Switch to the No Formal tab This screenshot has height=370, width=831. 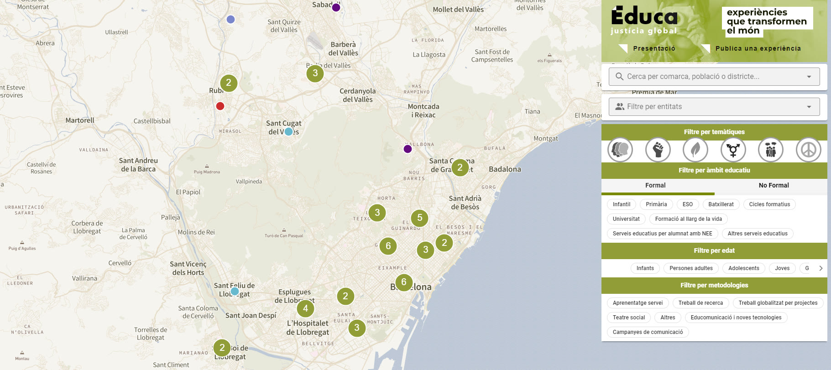click(x=774, y=185)
